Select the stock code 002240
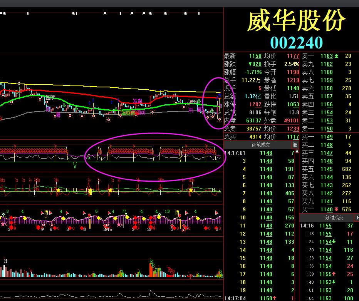Screen dimensions: 359x301 point(297,43)
